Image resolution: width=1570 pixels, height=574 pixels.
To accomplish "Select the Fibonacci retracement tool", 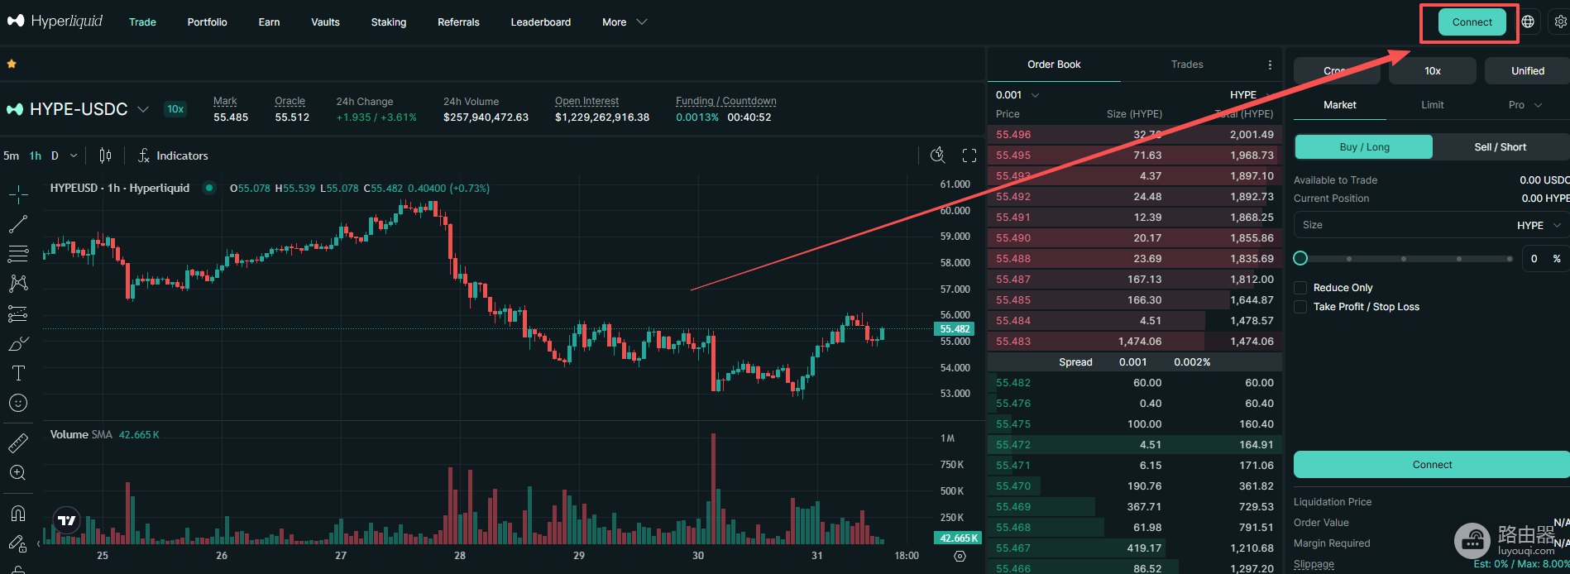I will (18, 254).
